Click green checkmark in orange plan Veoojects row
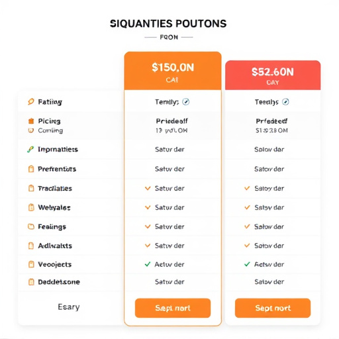Viewport: 339px width, 339px height. point(148,264)
